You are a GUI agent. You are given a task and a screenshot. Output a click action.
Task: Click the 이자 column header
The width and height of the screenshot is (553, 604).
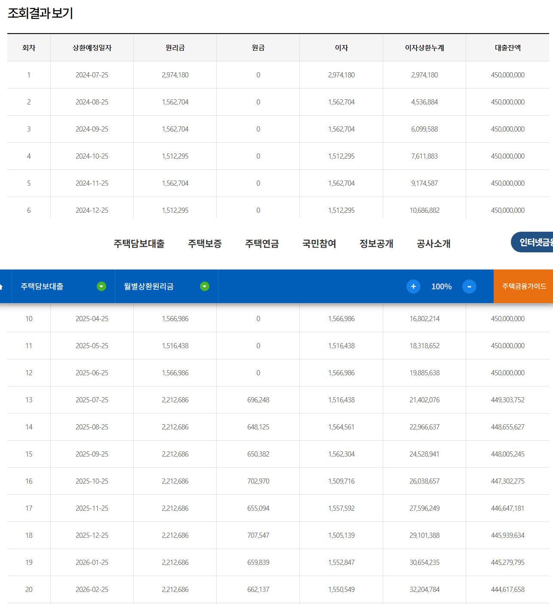click(x=341, y=48)
